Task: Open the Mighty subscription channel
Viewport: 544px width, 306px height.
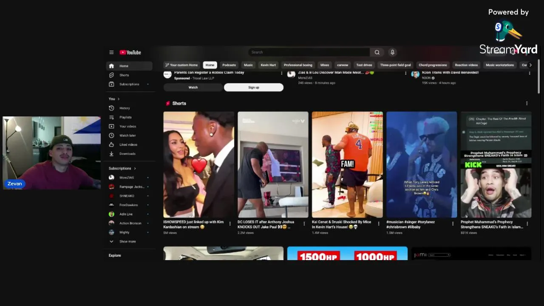Action: point(129,232)
